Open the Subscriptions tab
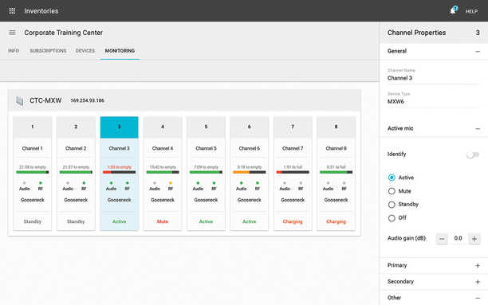This screenshot has width=488, height=305. click(48, 51)
